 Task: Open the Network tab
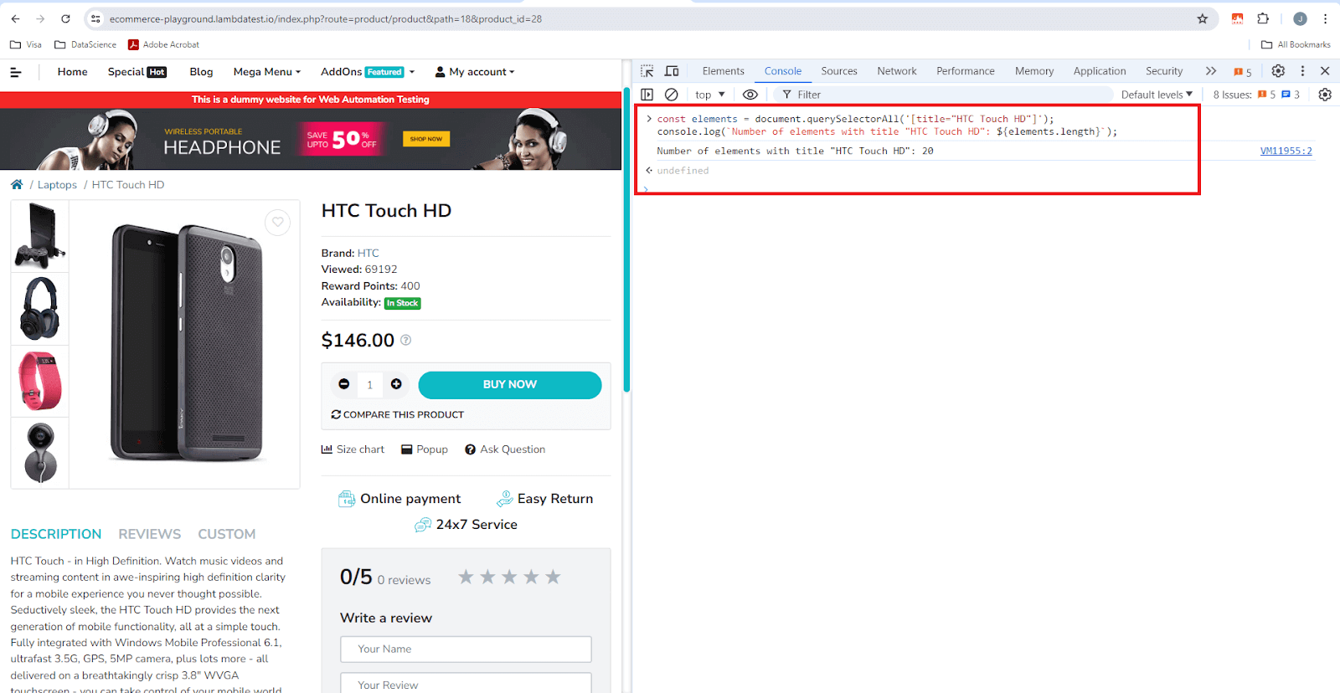point(897,71)
